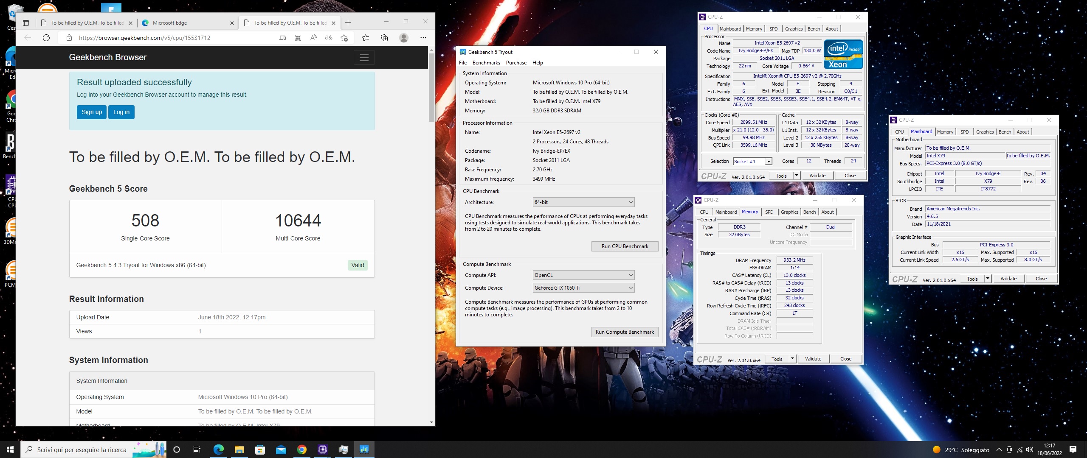Viewport: 1087px width, 458px height.
Task: Open Tools dropdown arrow in CPU-Z Mainboard window
Action: pyautogui.click(x=988, y=279)
